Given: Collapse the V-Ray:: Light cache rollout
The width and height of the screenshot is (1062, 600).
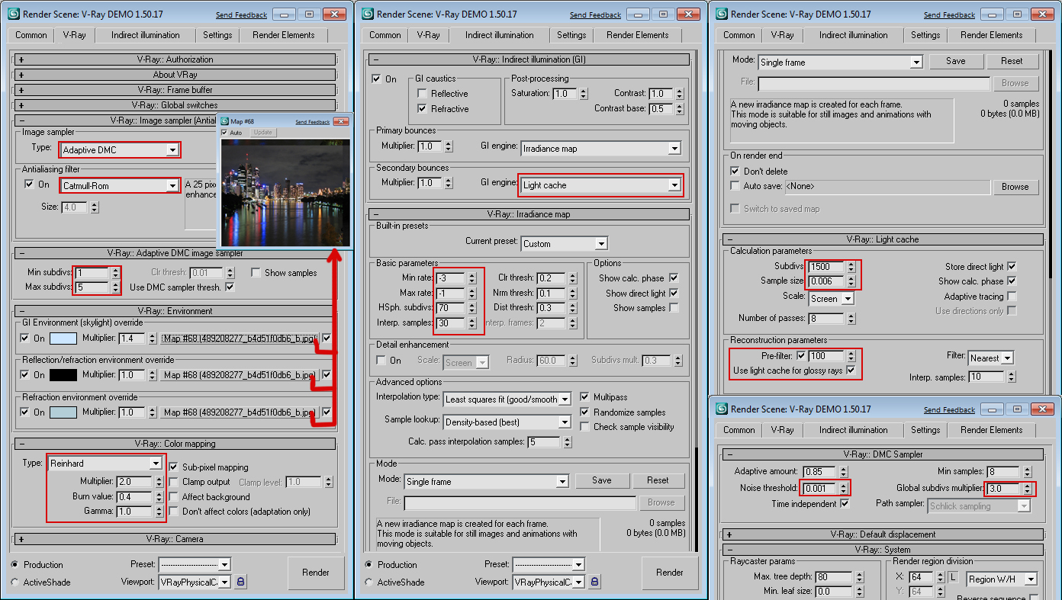Looking at the screenshot, I should 883,239.
